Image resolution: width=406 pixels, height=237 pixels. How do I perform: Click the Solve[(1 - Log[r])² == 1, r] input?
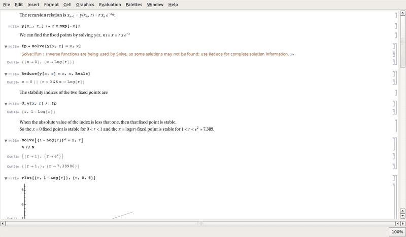52,140
